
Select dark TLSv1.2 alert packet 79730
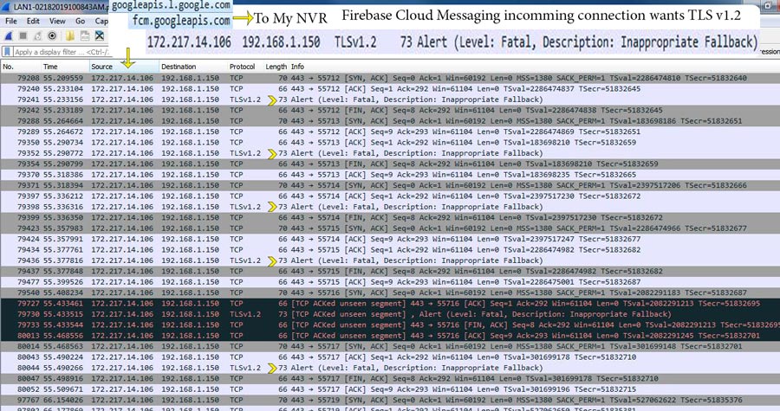click(390, 314)
